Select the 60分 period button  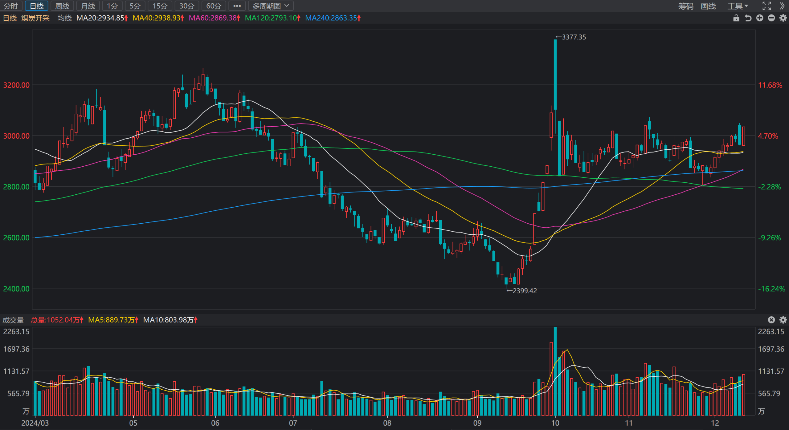(x=214, y=6)
